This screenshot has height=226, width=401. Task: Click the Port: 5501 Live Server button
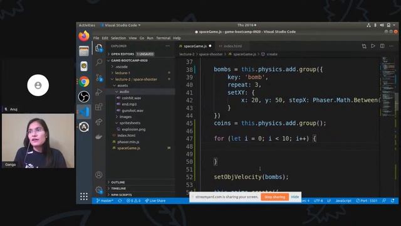[367, 201]
